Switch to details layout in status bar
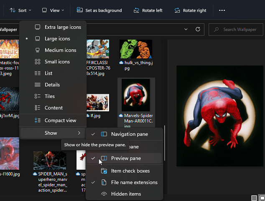 tap(254, 198)
